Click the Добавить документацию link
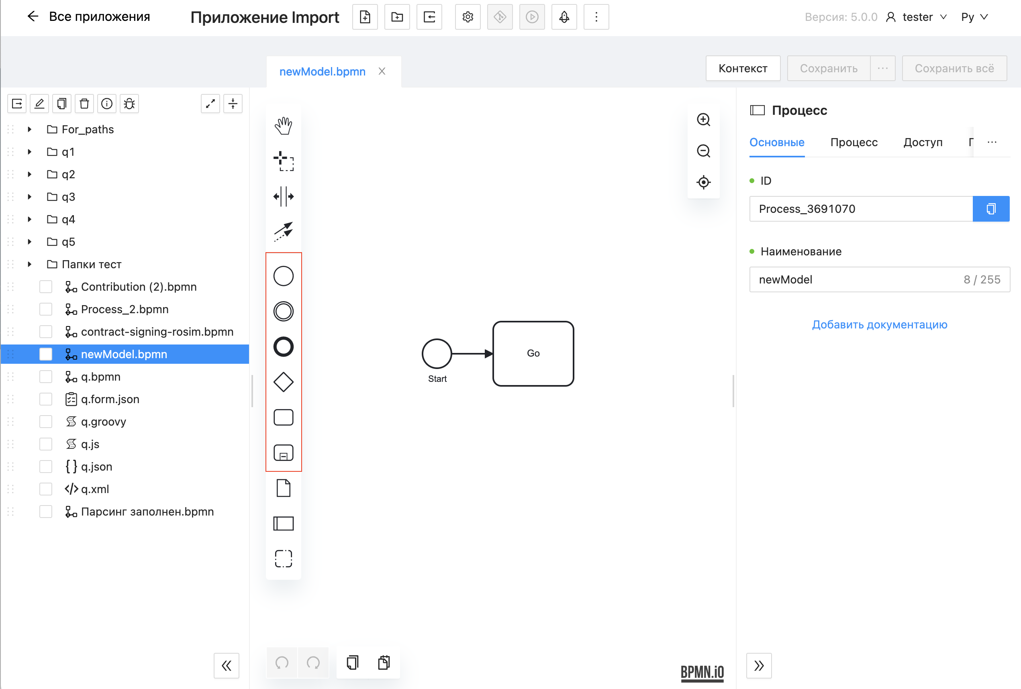 coord(879,324)
